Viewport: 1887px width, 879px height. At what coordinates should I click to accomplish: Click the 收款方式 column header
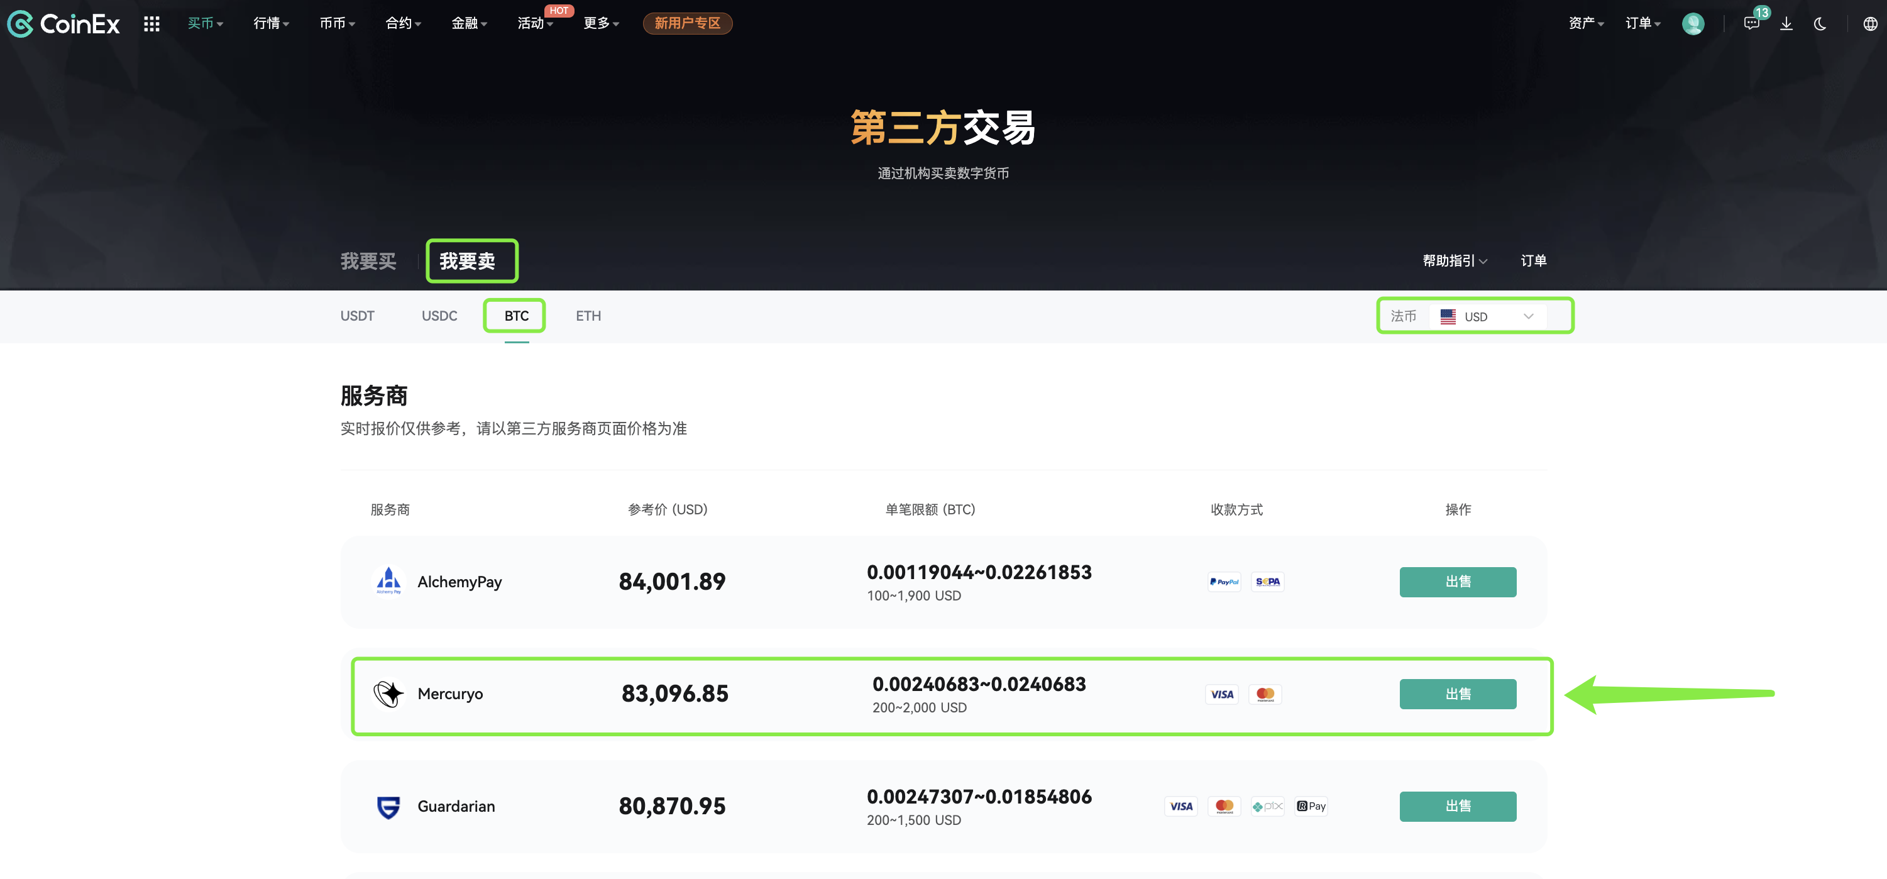(1236, 509)
